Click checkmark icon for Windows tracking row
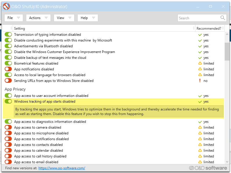231x173 pixels. click(x=200, y=102)
